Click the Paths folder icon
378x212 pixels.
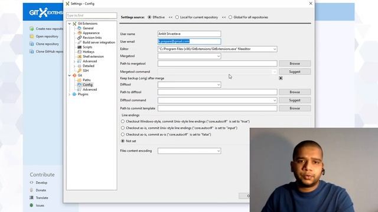click(79, 80)
